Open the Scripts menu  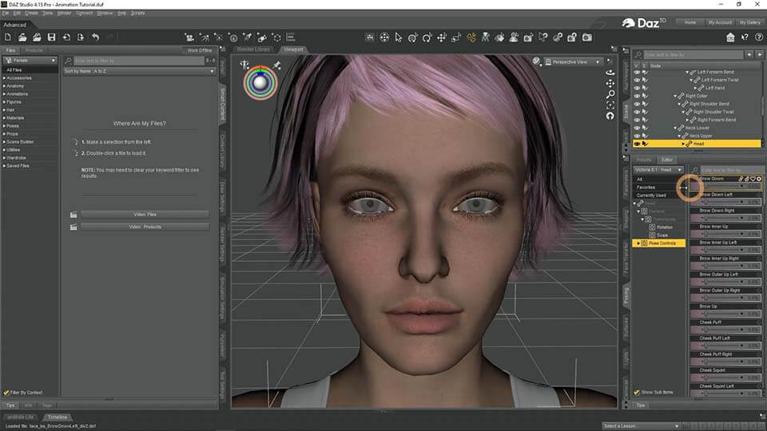pyautogui.click(x=138, y=14)
